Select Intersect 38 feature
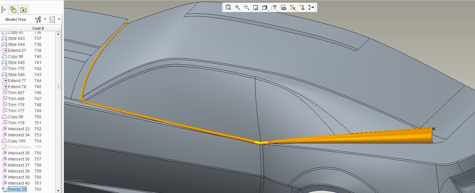The height and width of the screenshot is (193, 475). coord(19,171)
